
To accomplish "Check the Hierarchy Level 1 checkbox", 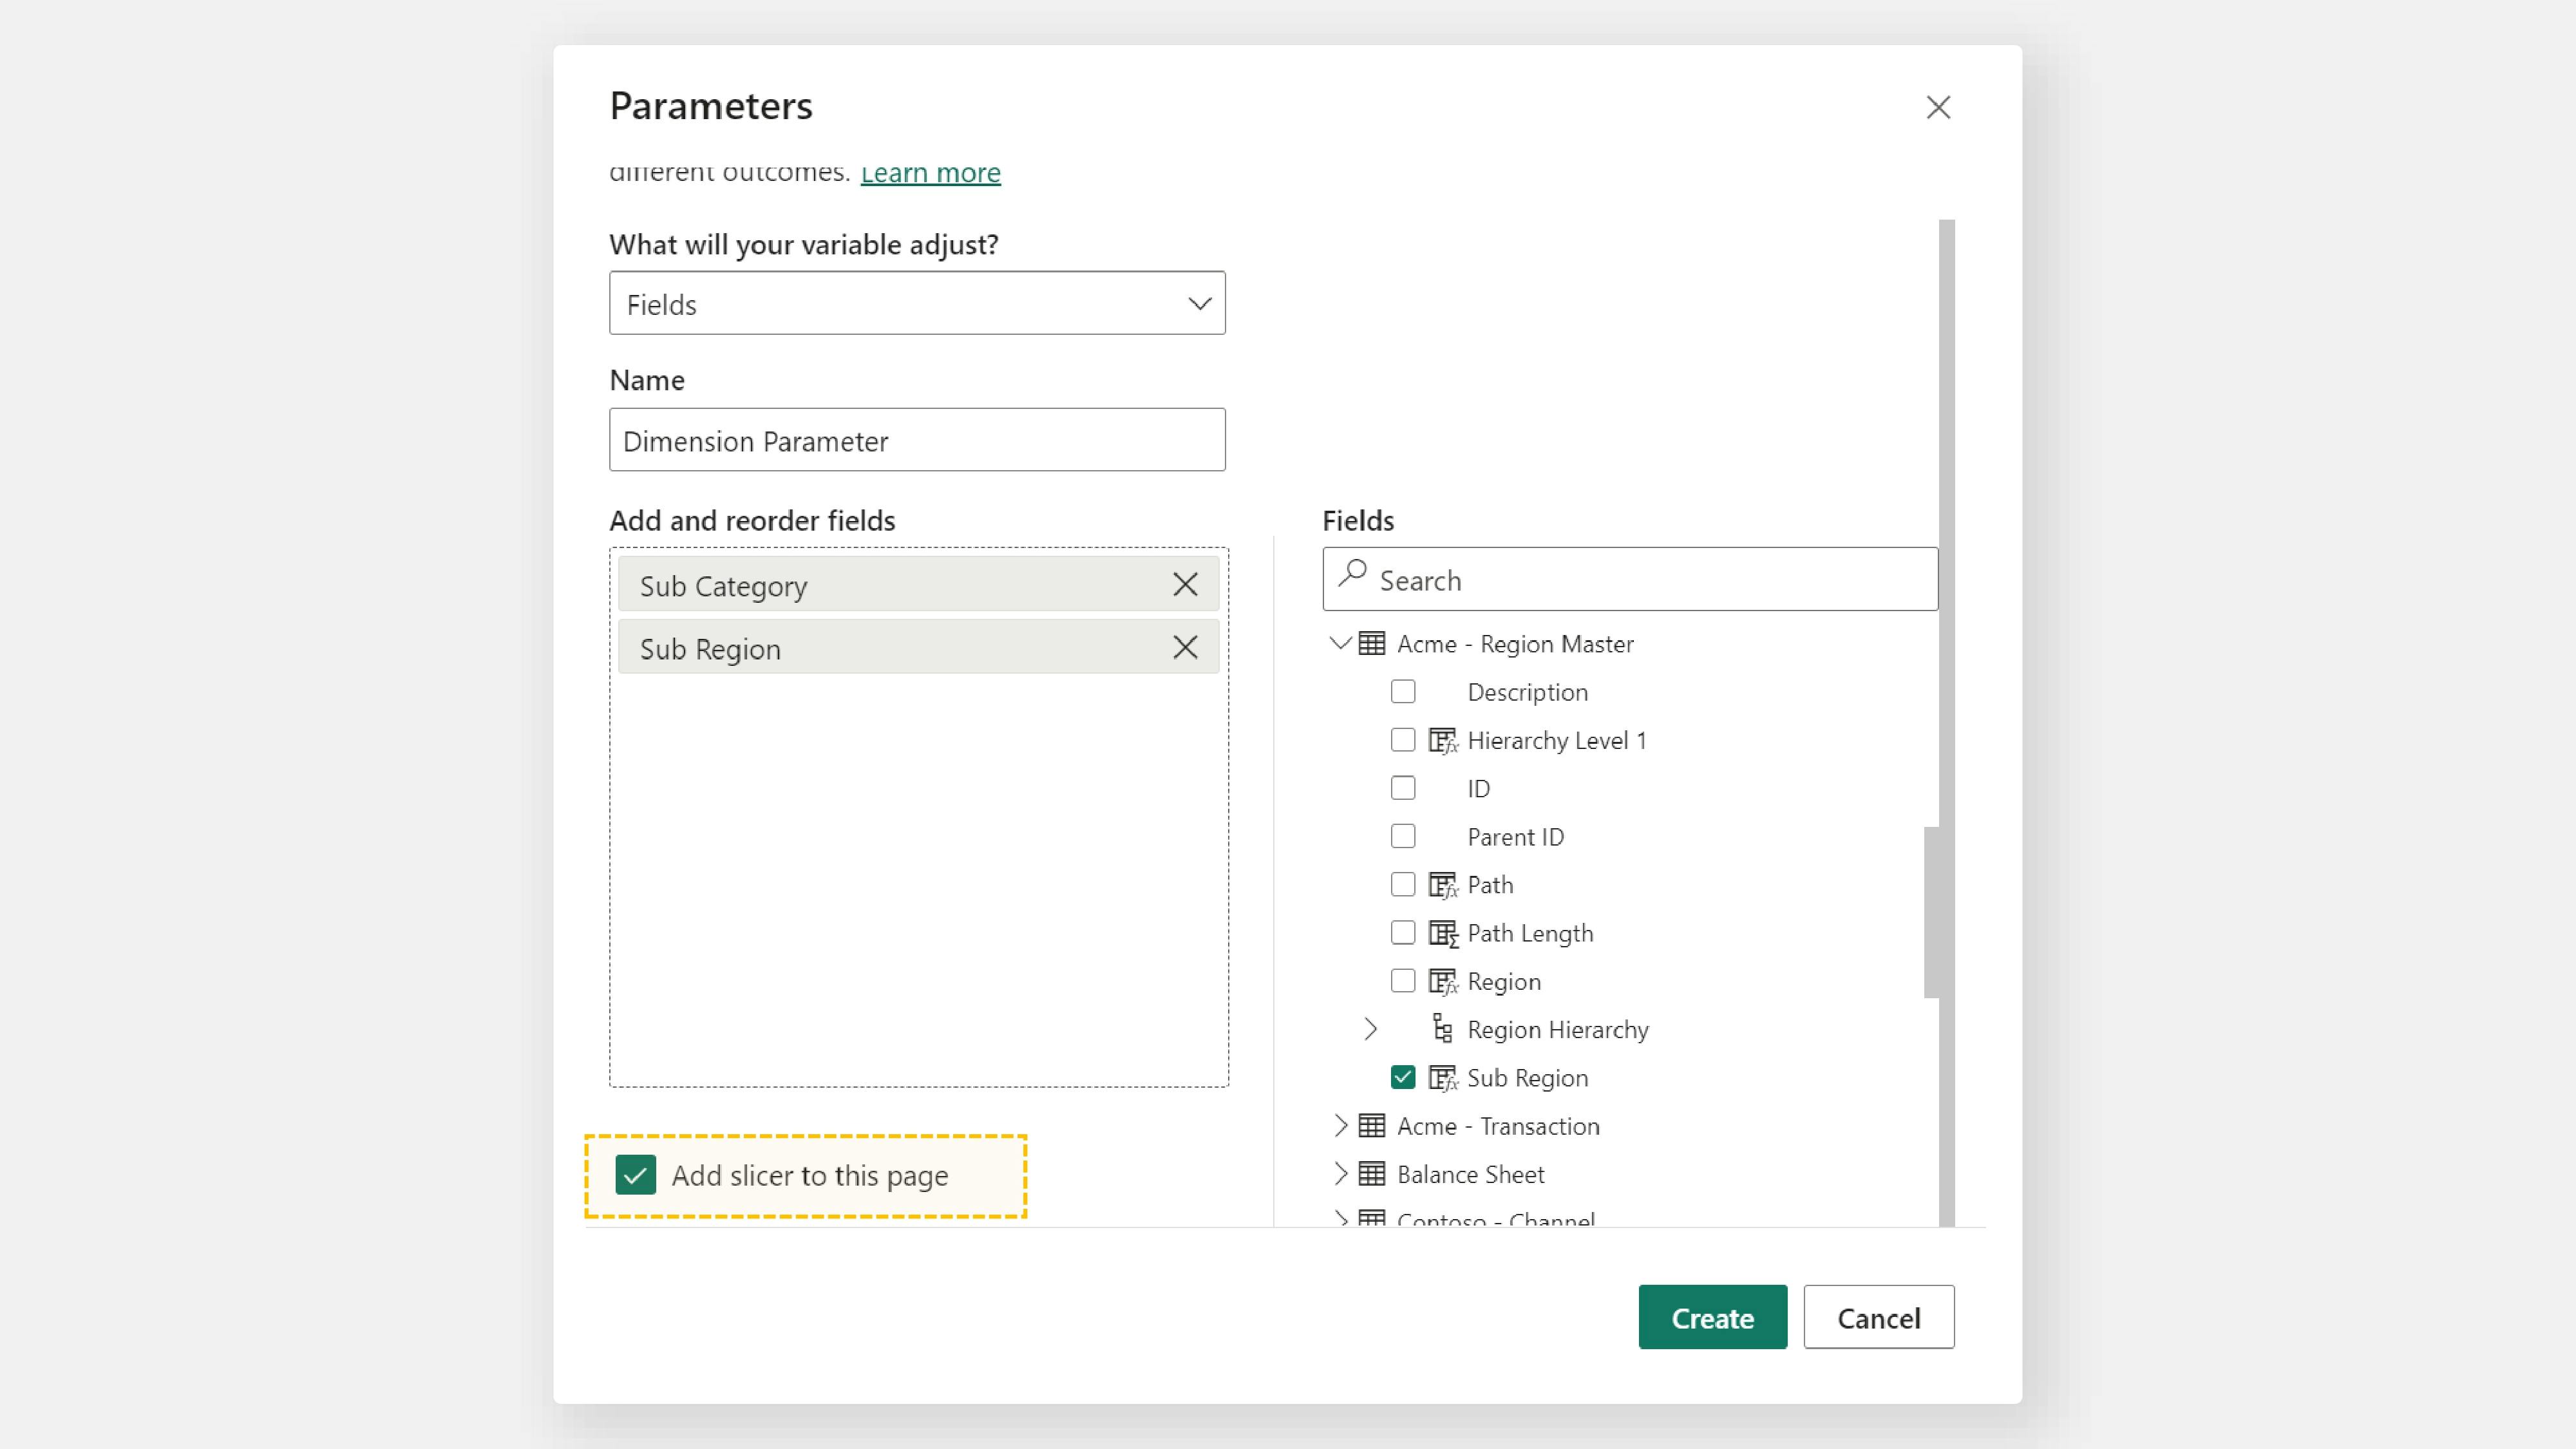I will [1403, 740].
